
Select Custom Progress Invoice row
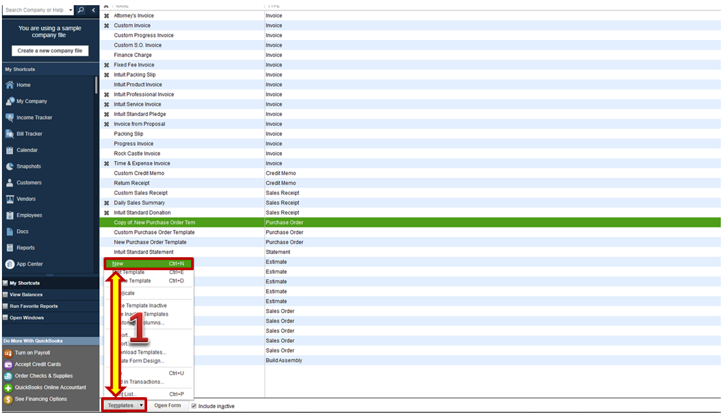pos(410,36)
